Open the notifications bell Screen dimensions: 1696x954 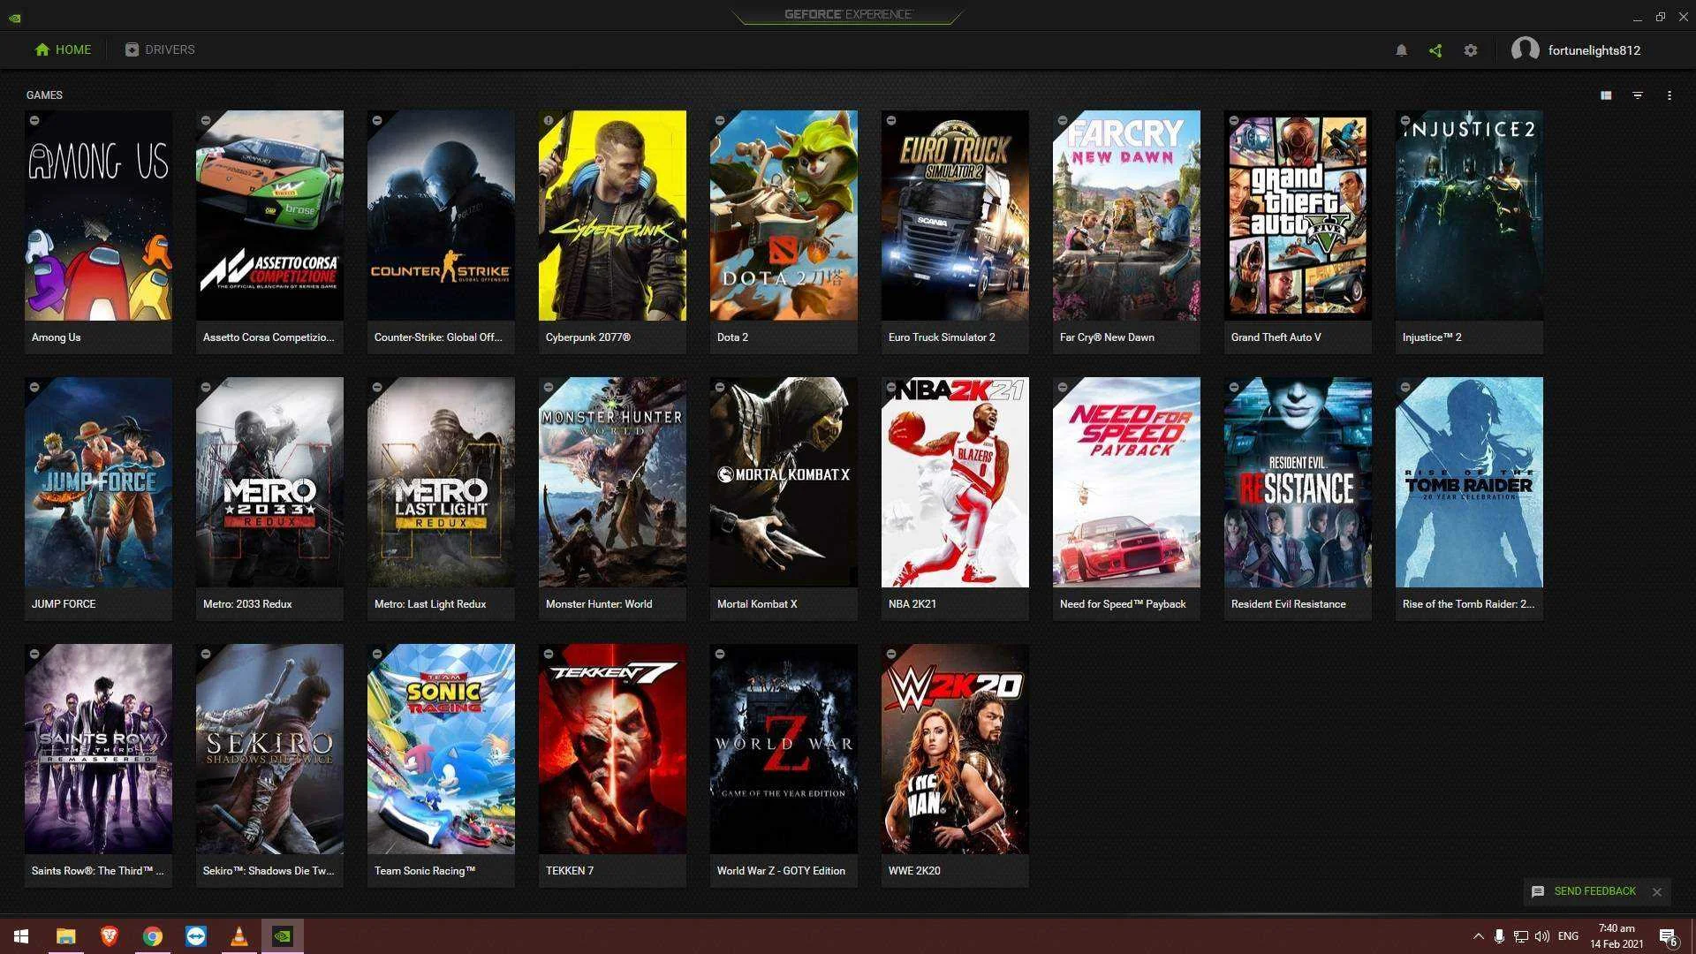[x=1401, y=50]
